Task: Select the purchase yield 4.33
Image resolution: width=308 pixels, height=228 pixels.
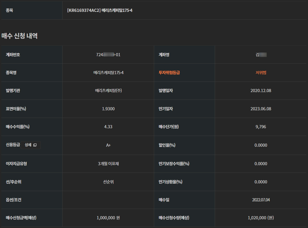Action: pyautogui.click(x=108, y=127)
